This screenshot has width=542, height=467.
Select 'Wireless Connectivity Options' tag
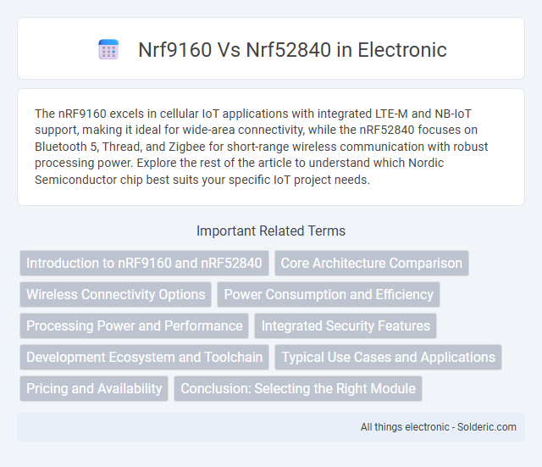[115, 294]
